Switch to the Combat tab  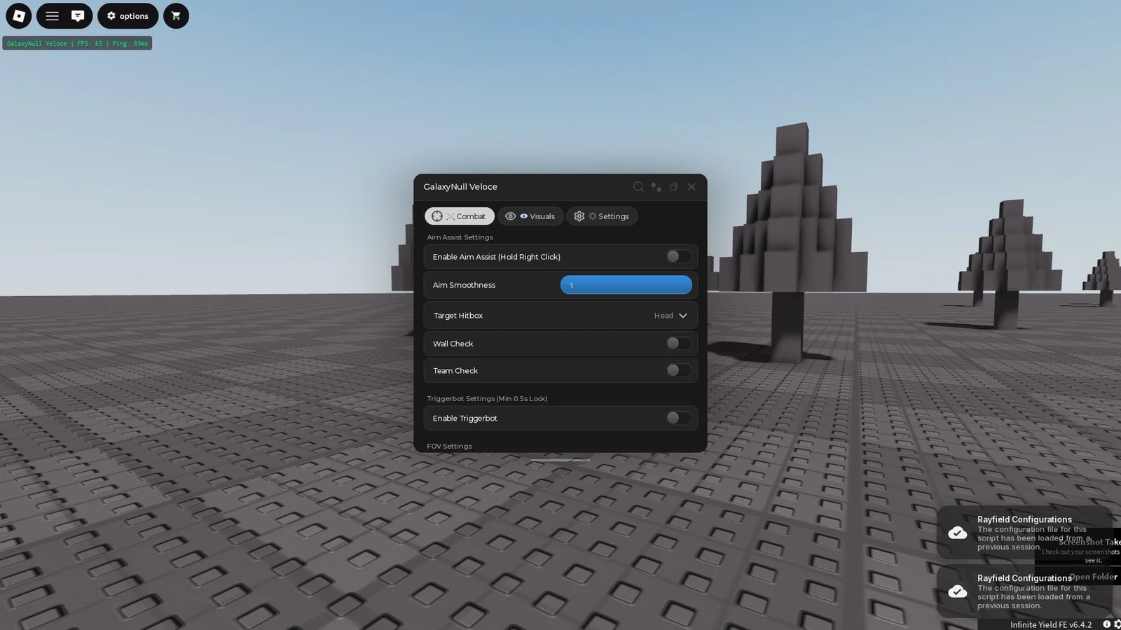460,216
